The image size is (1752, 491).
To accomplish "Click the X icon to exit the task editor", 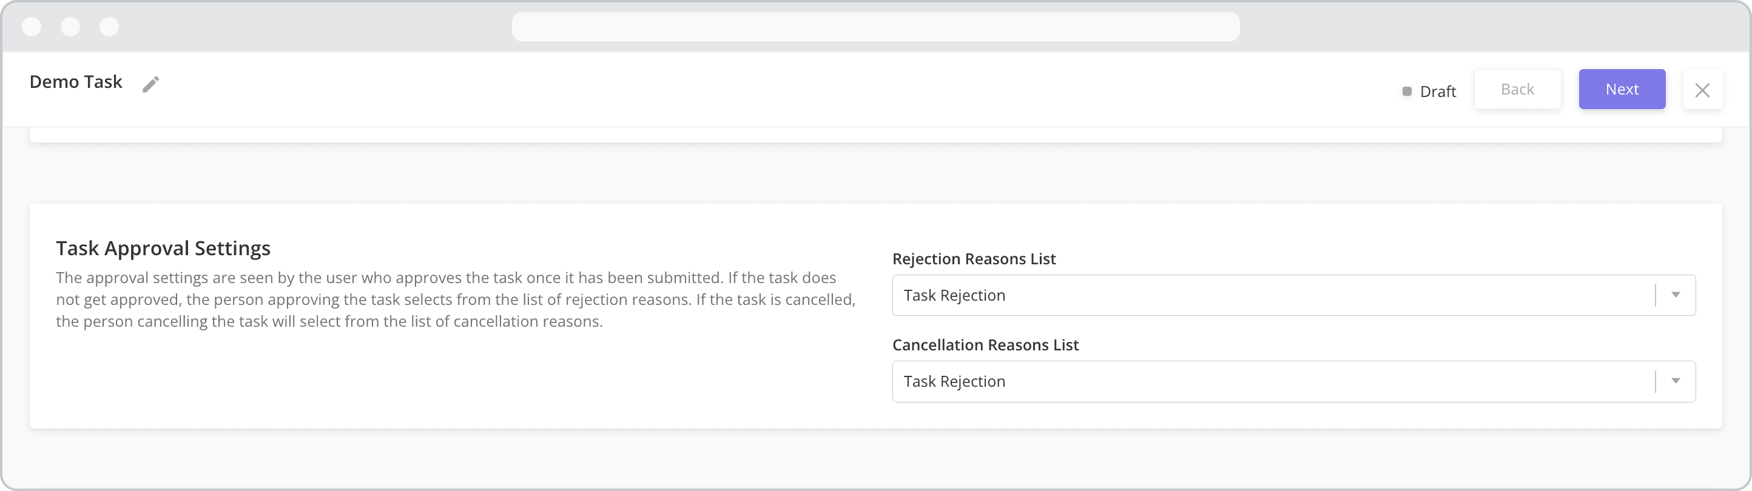I will click(1703, 89).
